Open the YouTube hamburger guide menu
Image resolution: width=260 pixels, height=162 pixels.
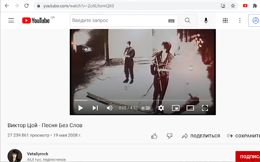point(11,21)
